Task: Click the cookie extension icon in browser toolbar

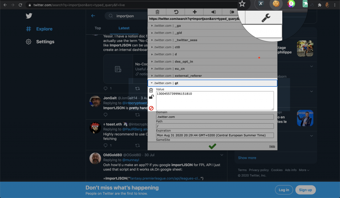Action: click(x=276, y=4)
